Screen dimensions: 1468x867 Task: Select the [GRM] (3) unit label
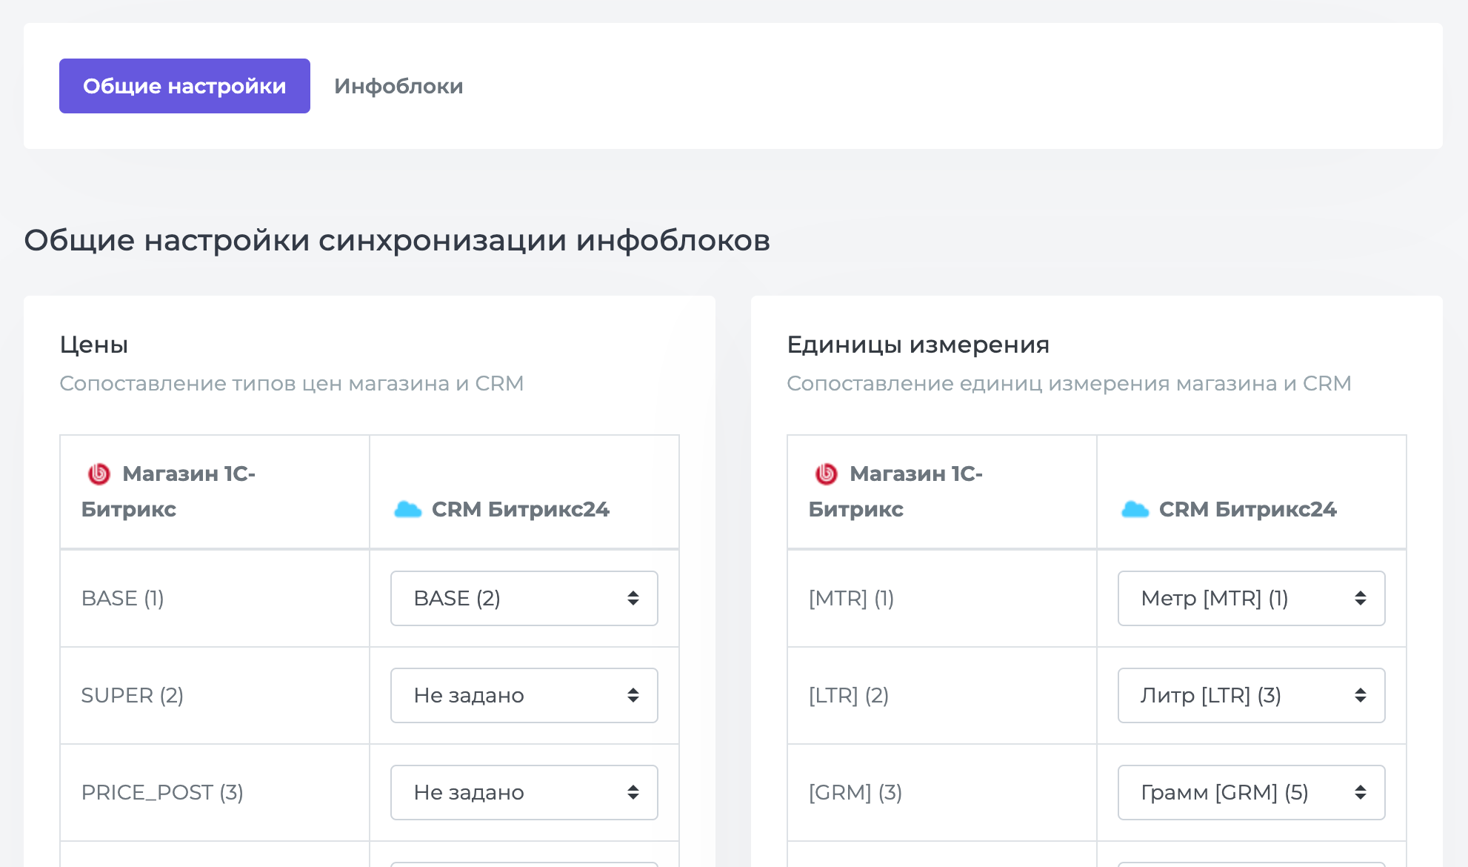tap(855, 792)
